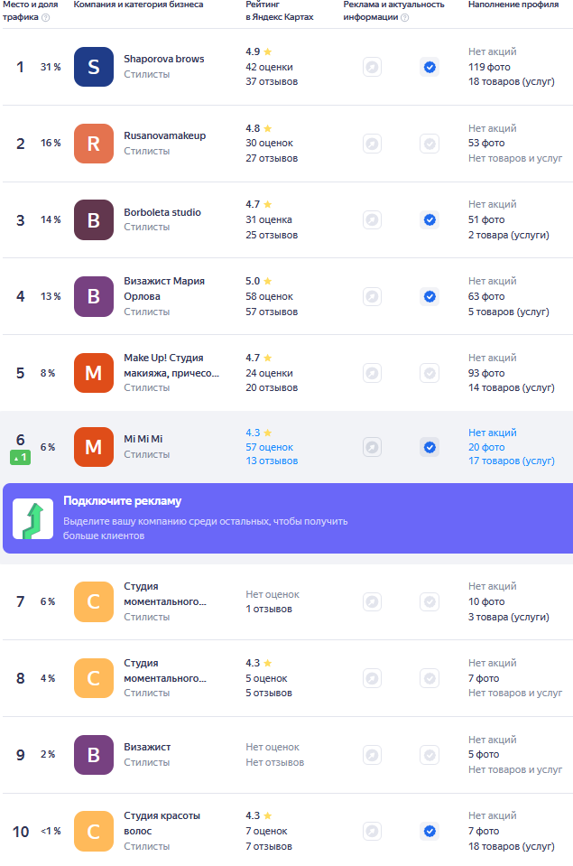Click the Rusanovamakeup orange R avatar
The width and height of the screenshot is (573, 866).
click(94, 144)
